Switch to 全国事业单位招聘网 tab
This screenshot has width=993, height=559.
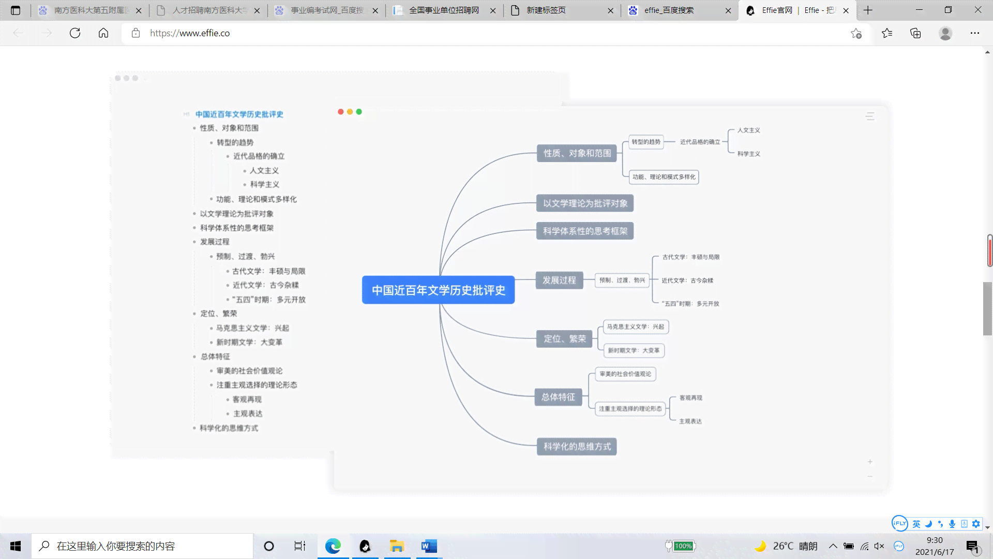tap(443, 10)
